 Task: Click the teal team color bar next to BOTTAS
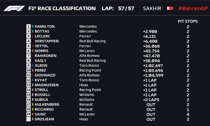[x=33, y=31]
